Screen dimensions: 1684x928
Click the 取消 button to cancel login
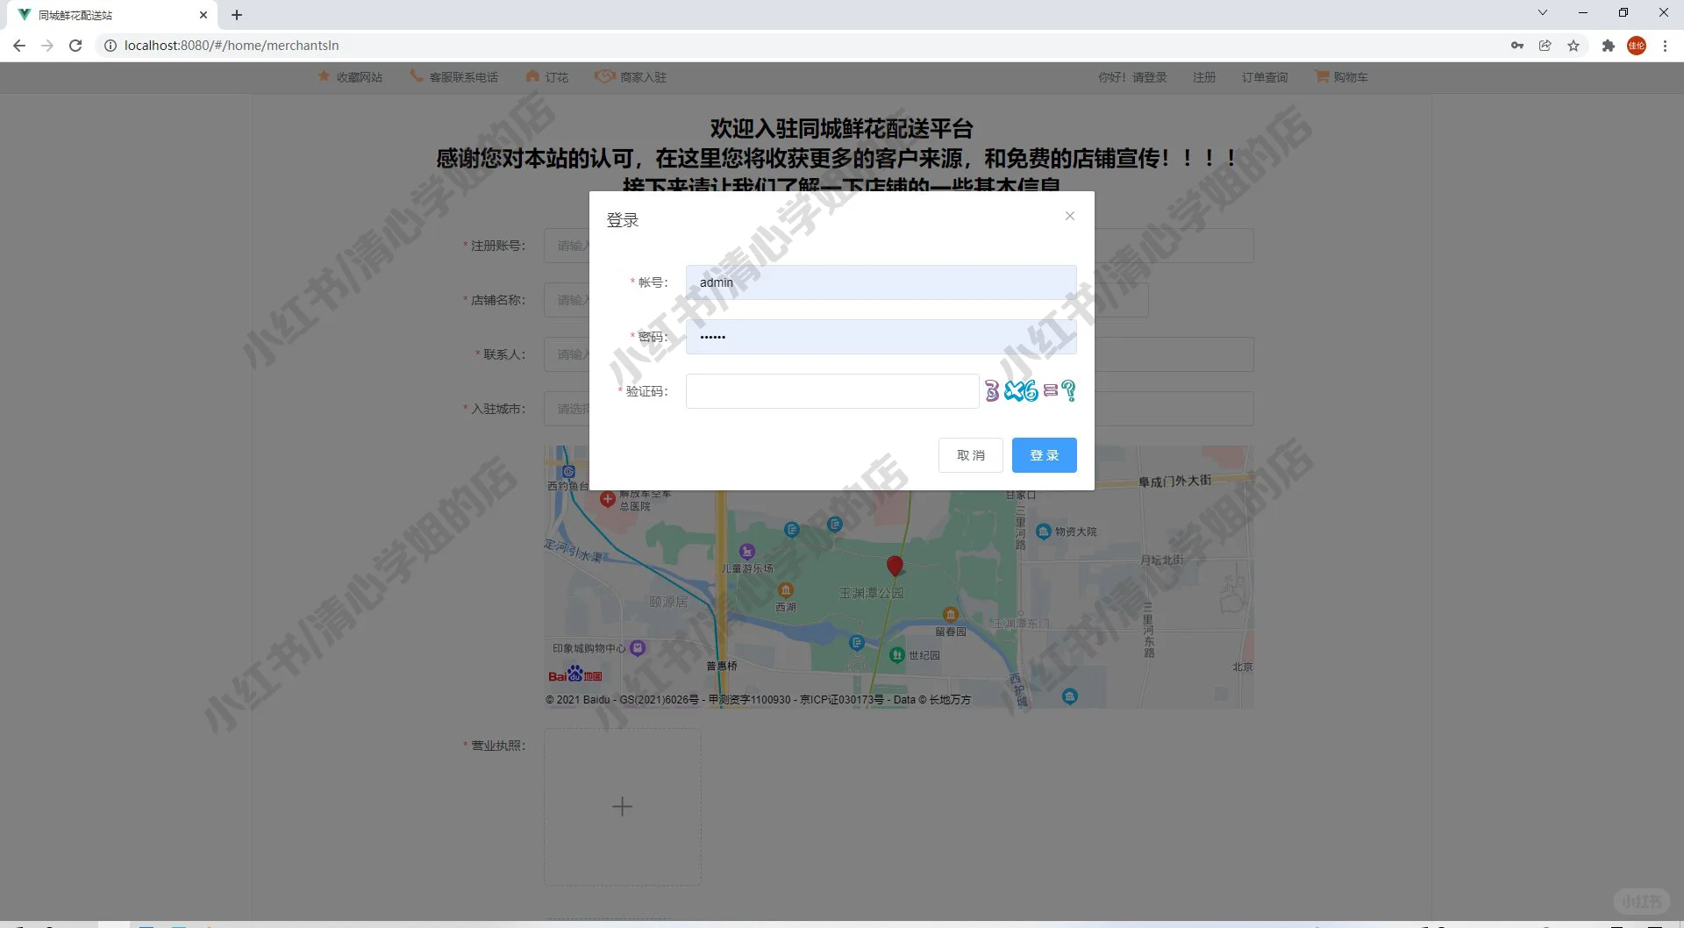pos(970,454)
